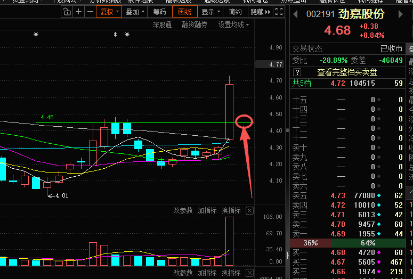
Task: Click the 36% sell ratio bar
Action: 310,243
